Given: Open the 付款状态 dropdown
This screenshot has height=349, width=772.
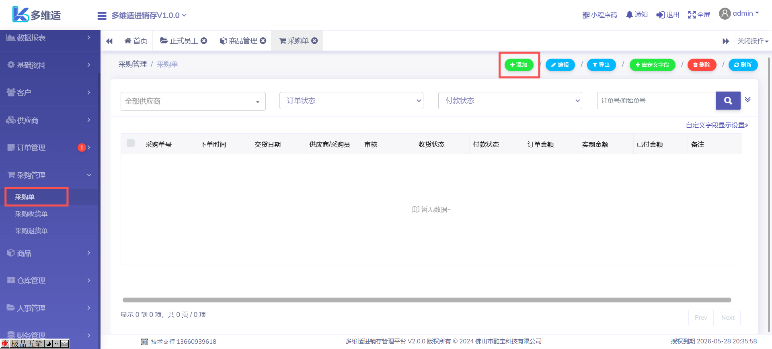Looking at the screenshot, I should tap(510, 101).
